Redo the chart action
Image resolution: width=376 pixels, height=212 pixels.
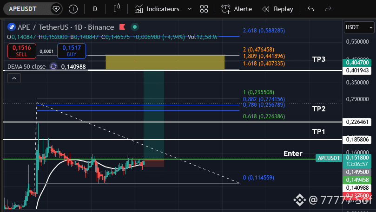328,9
